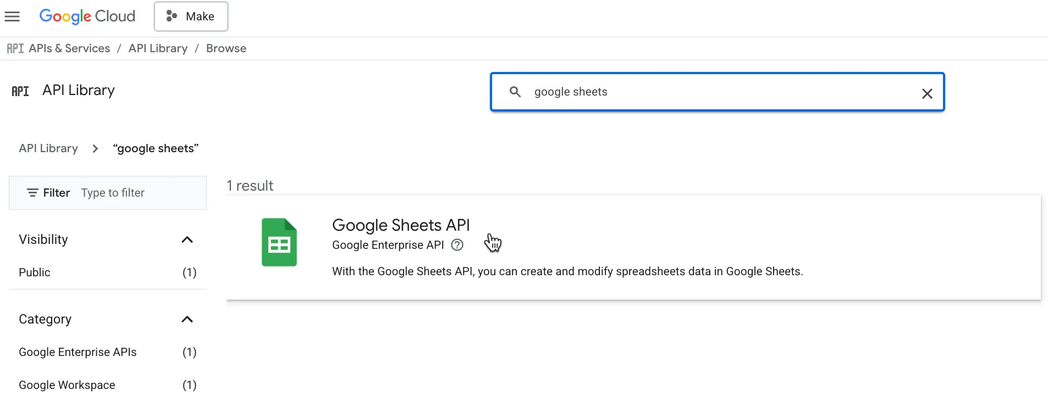Collapse the Category section
The height and width of the screenshot is (401, 1048).
tap(187, 319)
